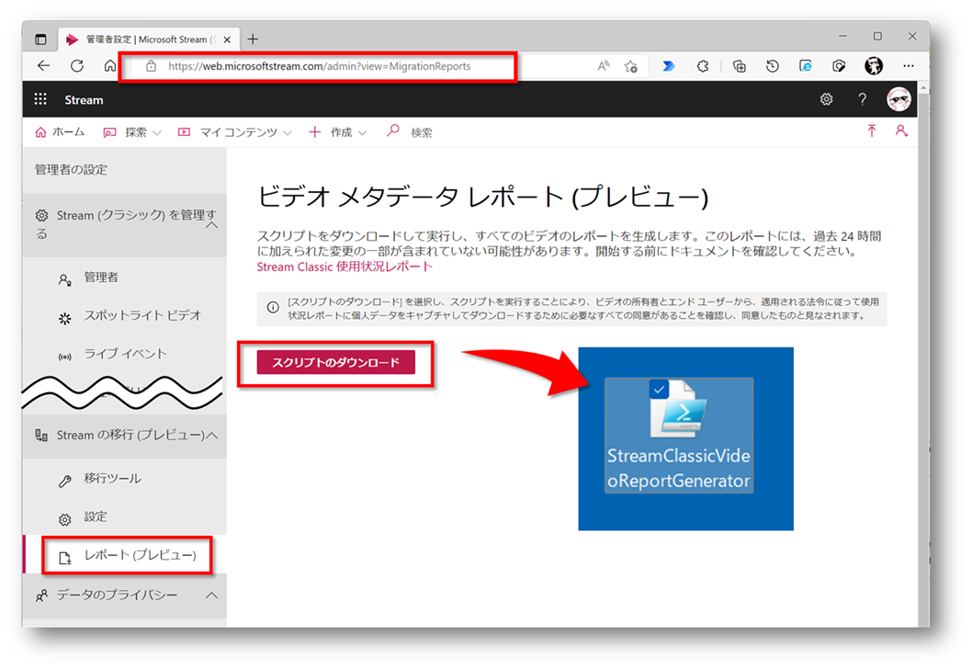Image resolution: width=972 pixels, height=669 pixels.
Task: Click the IE mode icon
Action: 805,66
